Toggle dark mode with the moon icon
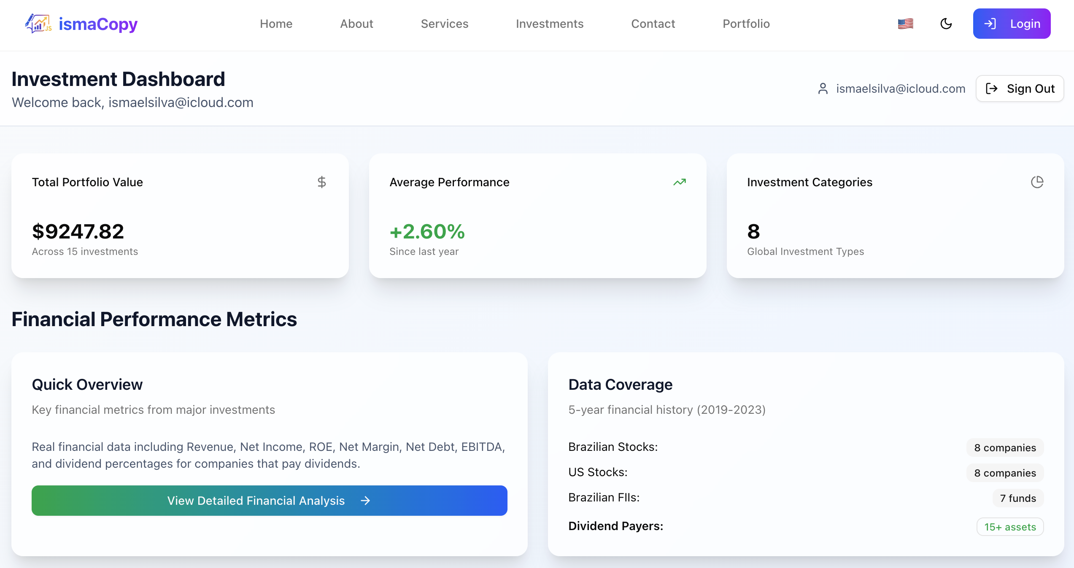 click(x=946, y=24)
